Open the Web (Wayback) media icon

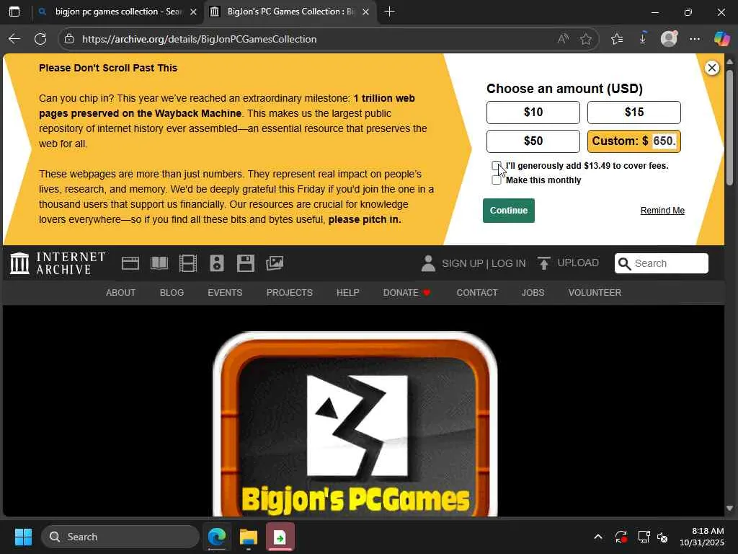coord(130,263)
